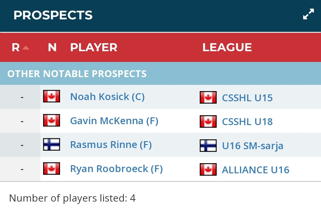Click the Finland flag next to U16 SM-sarja
Image resolution: width=321 pixels, height=212 pixels.
coord(208,146)
